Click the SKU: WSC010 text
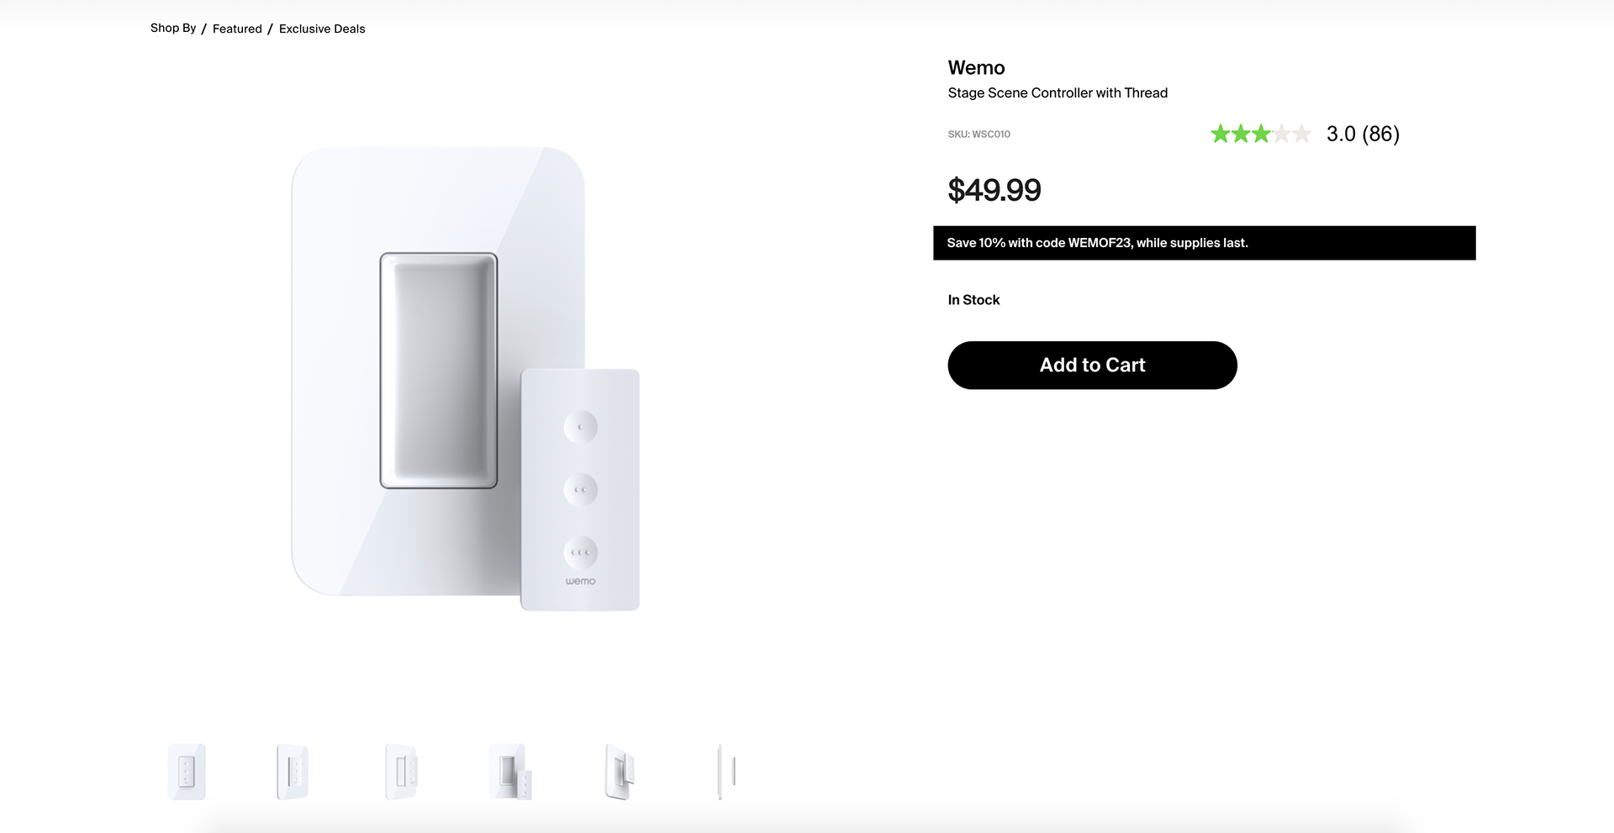The image size is (1614, 833). pyautogui.click(x=978, y=134)
